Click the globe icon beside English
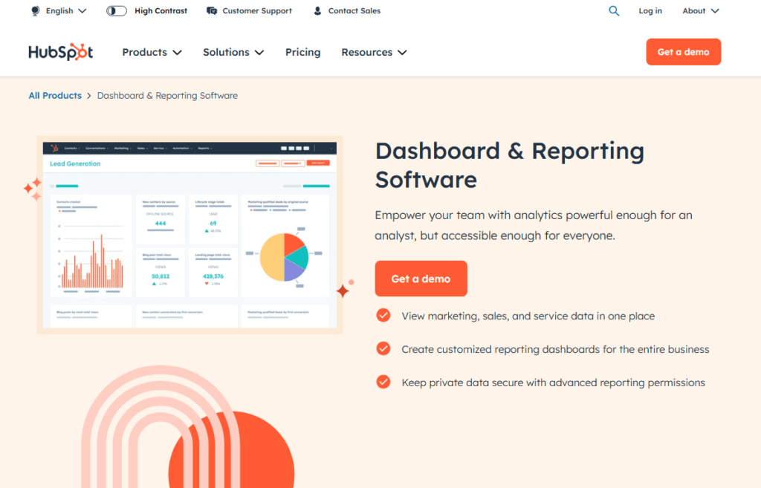 coord(36,10)
